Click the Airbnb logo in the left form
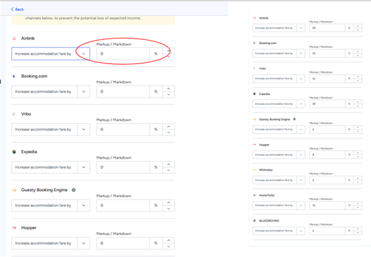371x257 pixels. pyautogui.click(x=14, y=38)
